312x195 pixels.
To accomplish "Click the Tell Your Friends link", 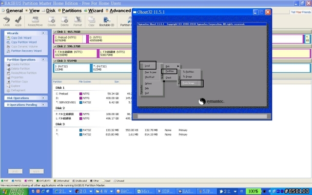I will pyautogui.click(x=301, y=12).
